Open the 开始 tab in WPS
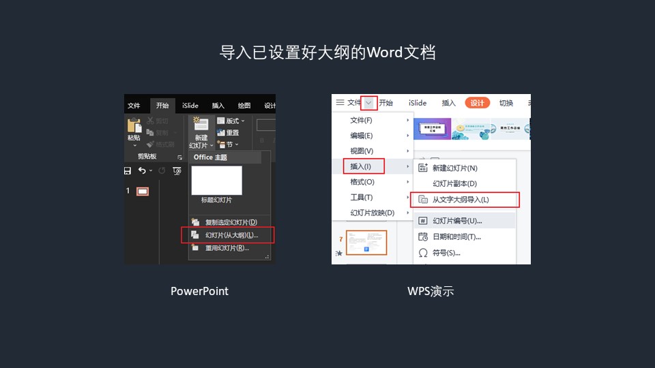The height and width of the screenshot is (368, 655). pos(386,103)
